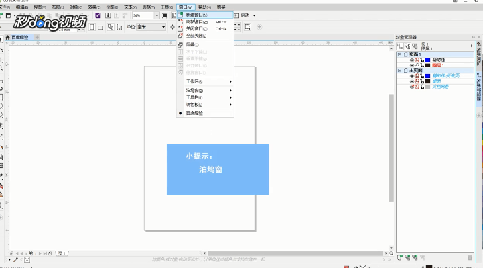This screenshot has width=483, height=268.
Task: Toggle visibility of 桌面 layer
Action: (x=412, y=81)
